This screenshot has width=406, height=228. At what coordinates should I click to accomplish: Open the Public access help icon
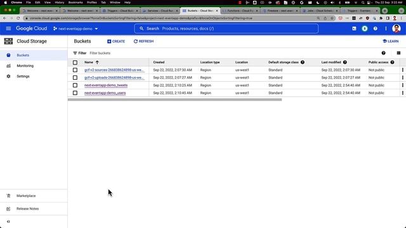point(392,62)
